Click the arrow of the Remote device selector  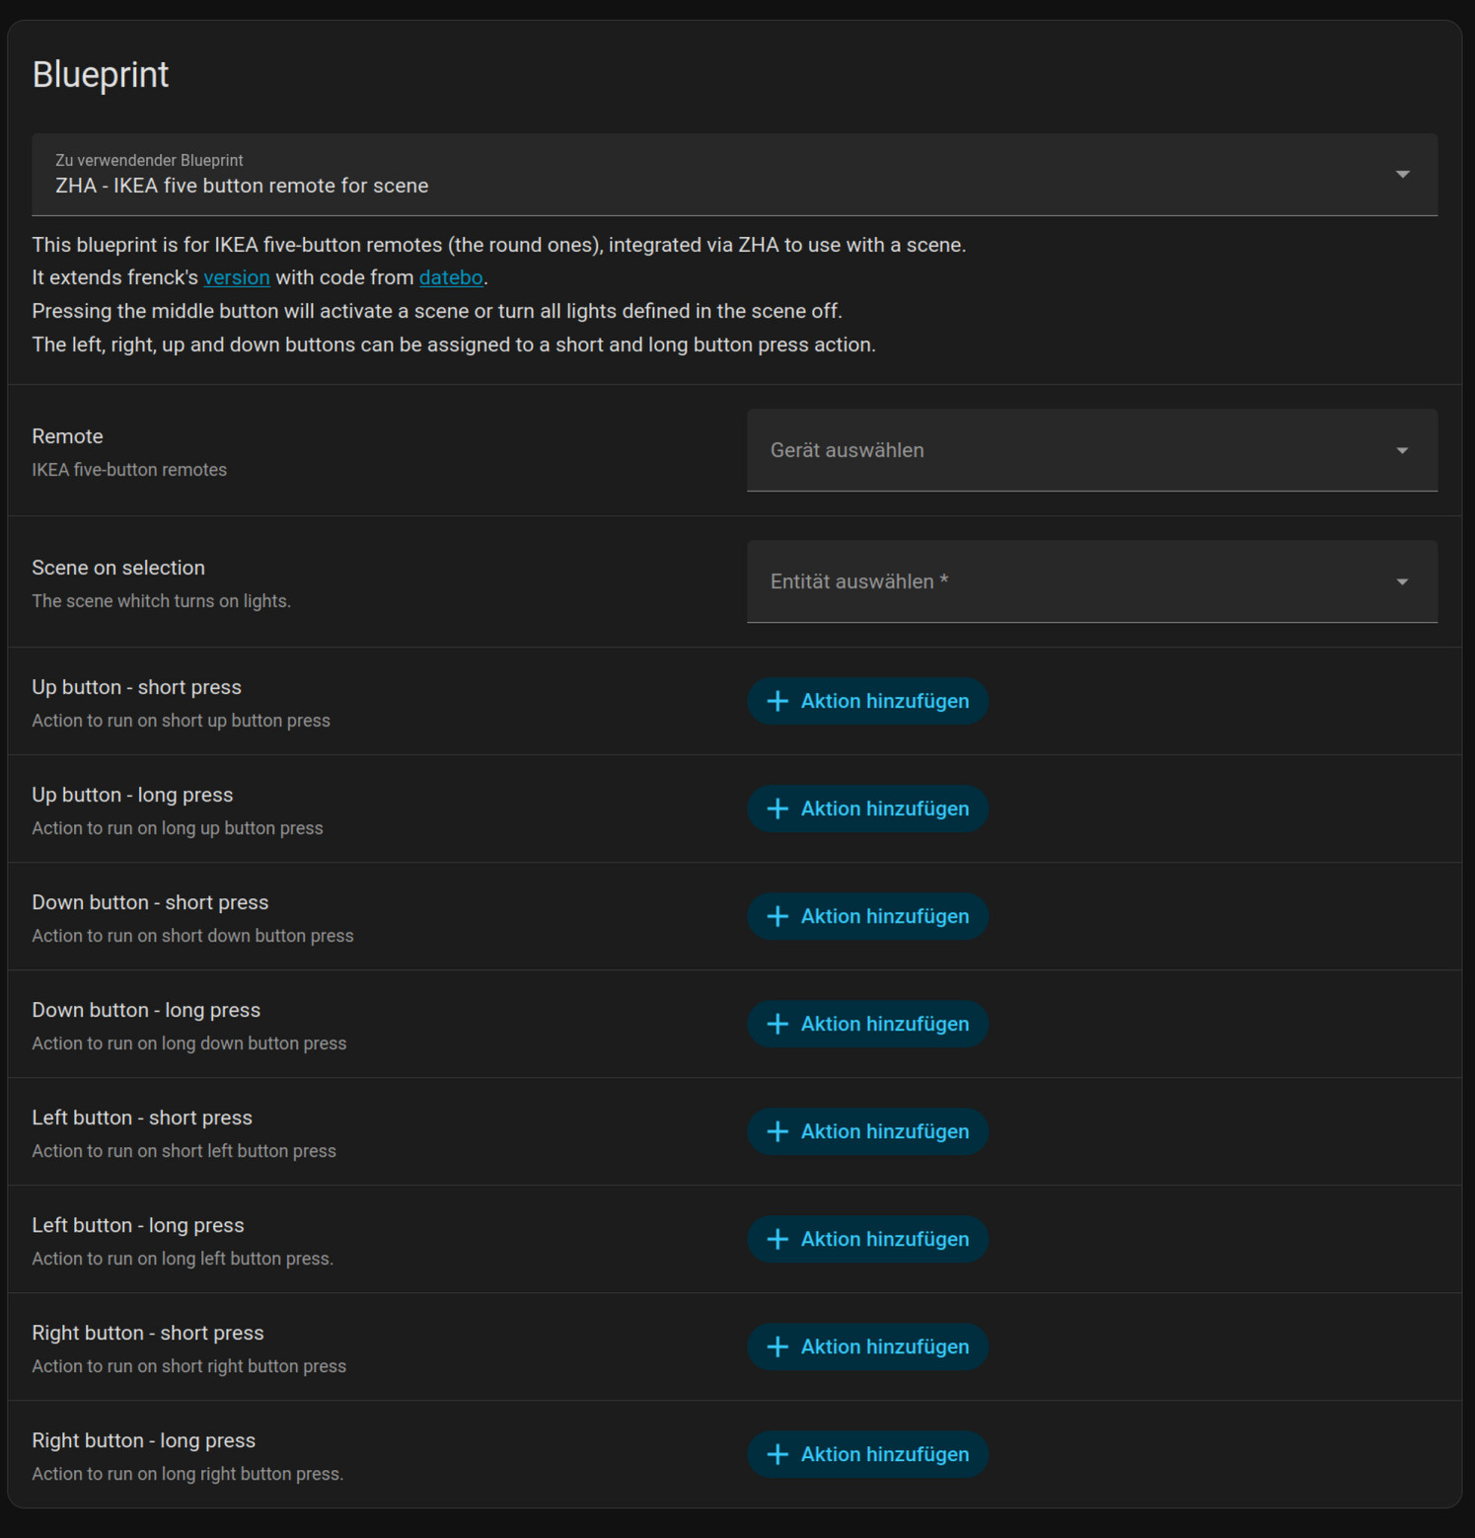[1402, 450]
